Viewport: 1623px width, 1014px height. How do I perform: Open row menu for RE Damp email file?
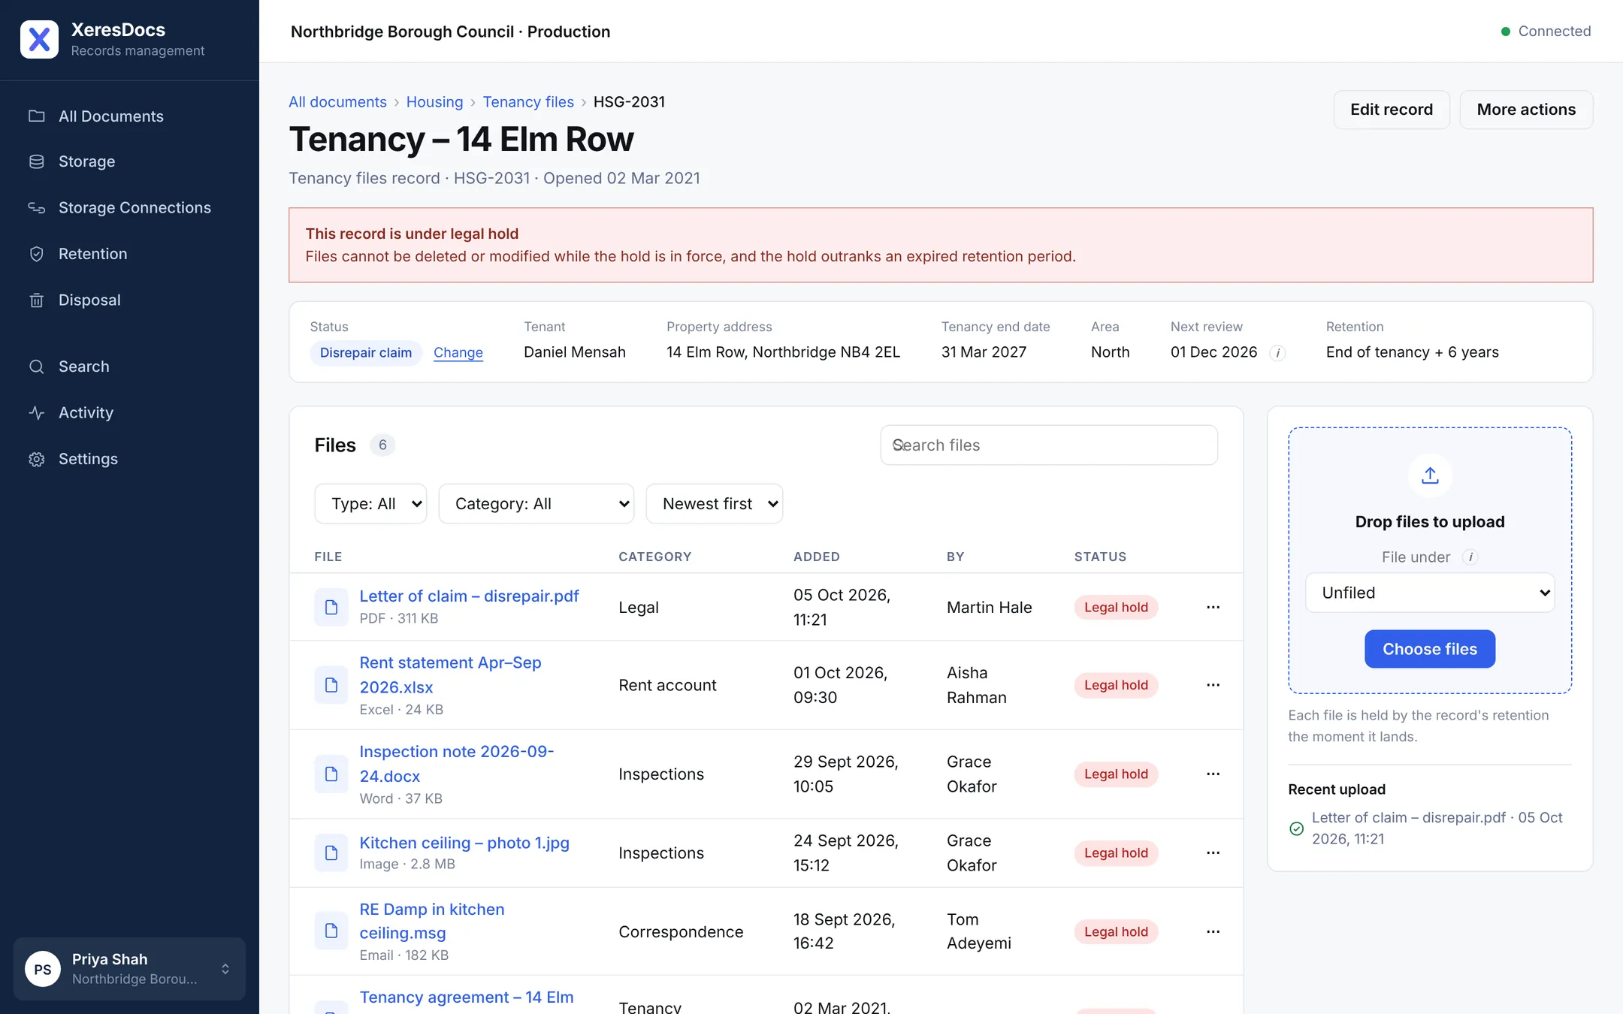point(1213,931)
